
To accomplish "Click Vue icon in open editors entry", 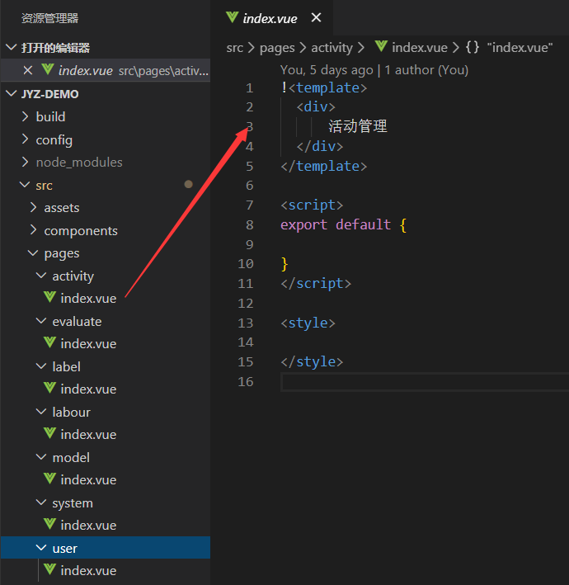I will pos(48,69).
